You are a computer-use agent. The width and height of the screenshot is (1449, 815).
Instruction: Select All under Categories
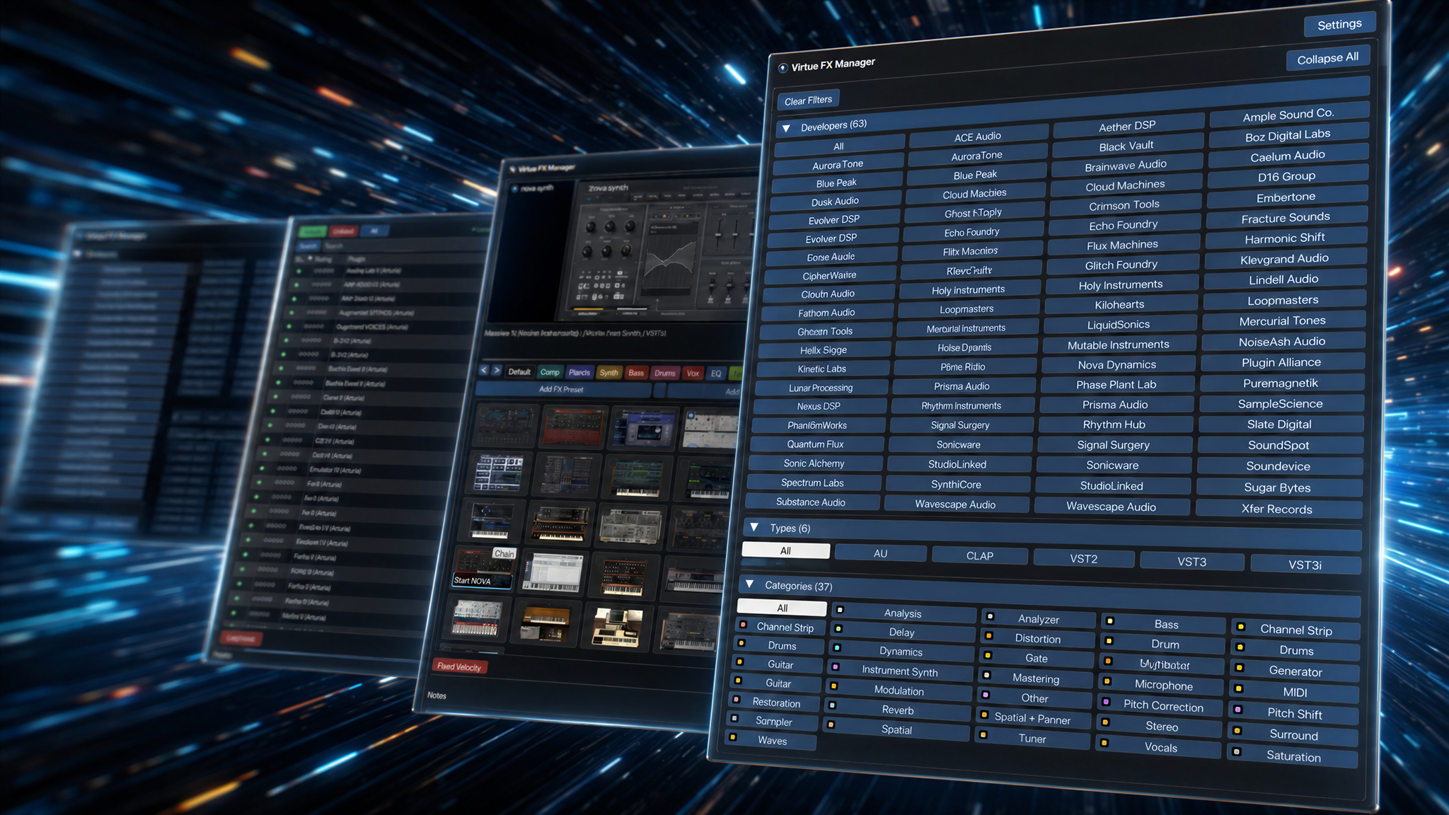782,608
